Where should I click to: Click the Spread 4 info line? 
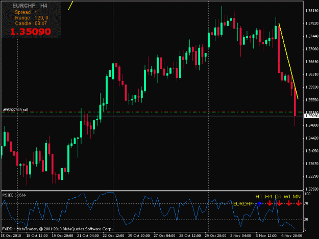26,12
